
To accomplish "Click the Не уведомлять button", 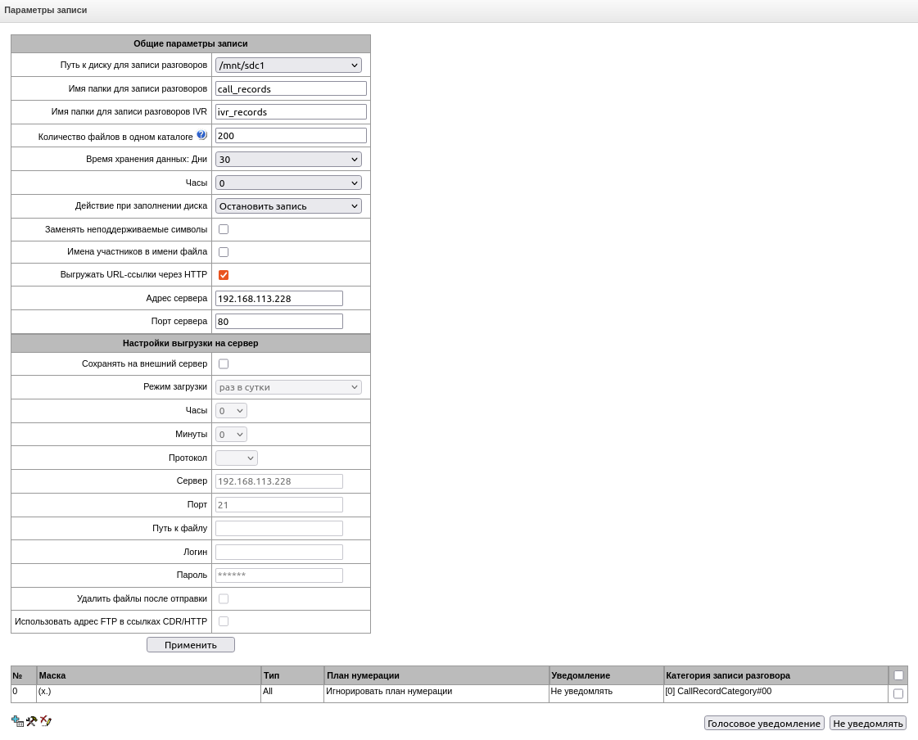I will (x=868, y=724).
